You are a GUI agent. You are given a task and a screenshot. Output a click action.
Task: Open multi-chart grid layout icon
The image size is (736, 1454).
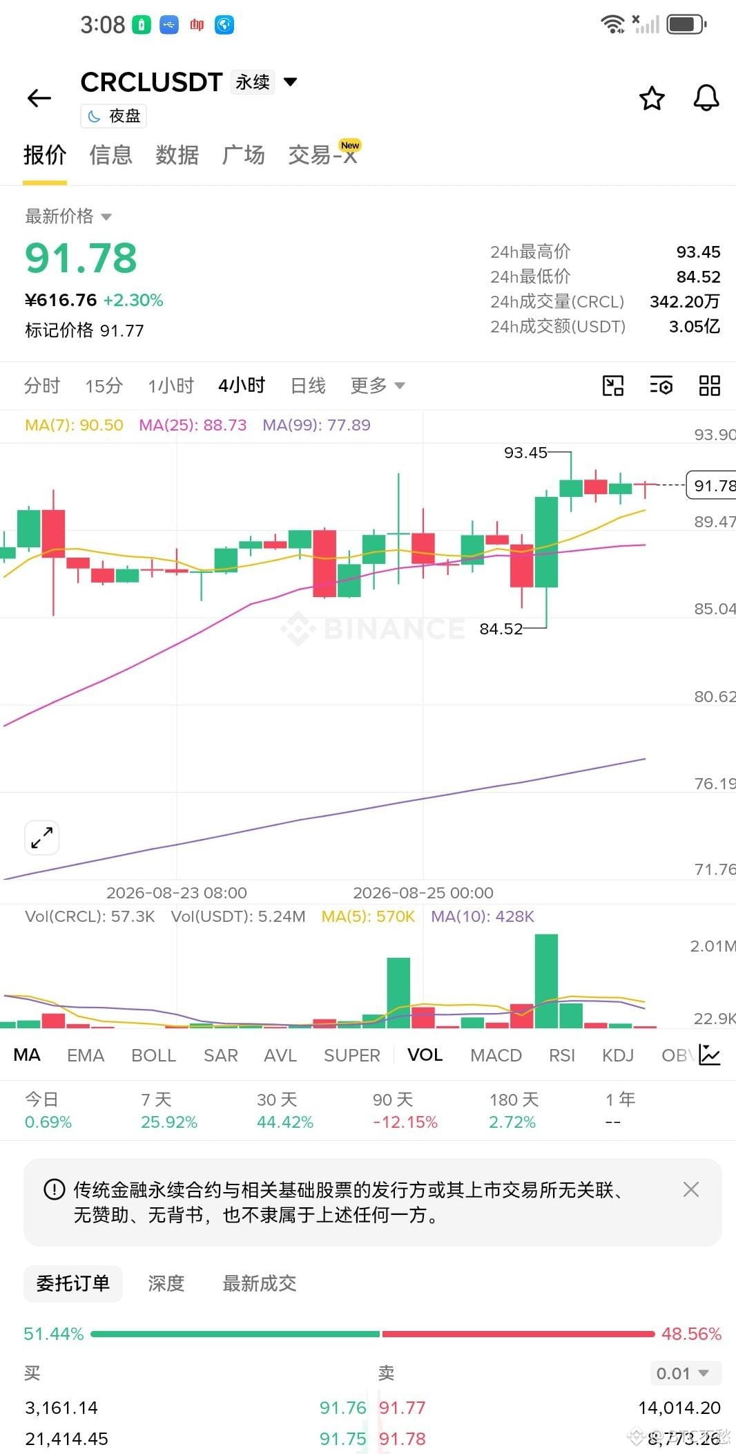709,386
